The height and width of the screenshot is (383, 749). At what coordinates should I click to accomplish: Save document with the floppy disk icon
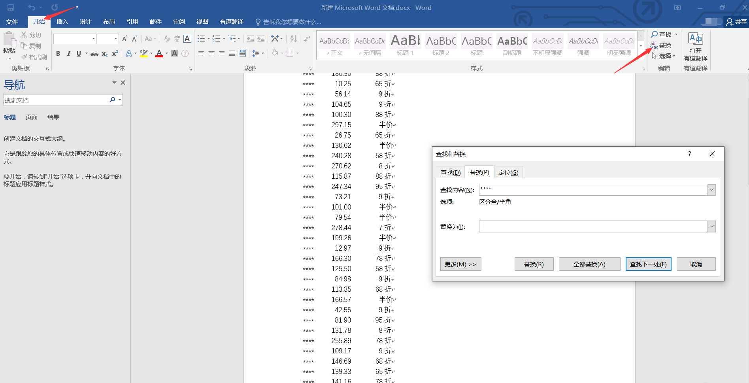tap(10, 8)
